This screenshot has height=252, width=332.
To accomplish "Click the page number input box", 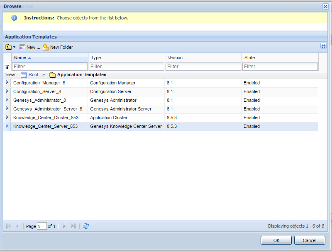I will (41, 226).
